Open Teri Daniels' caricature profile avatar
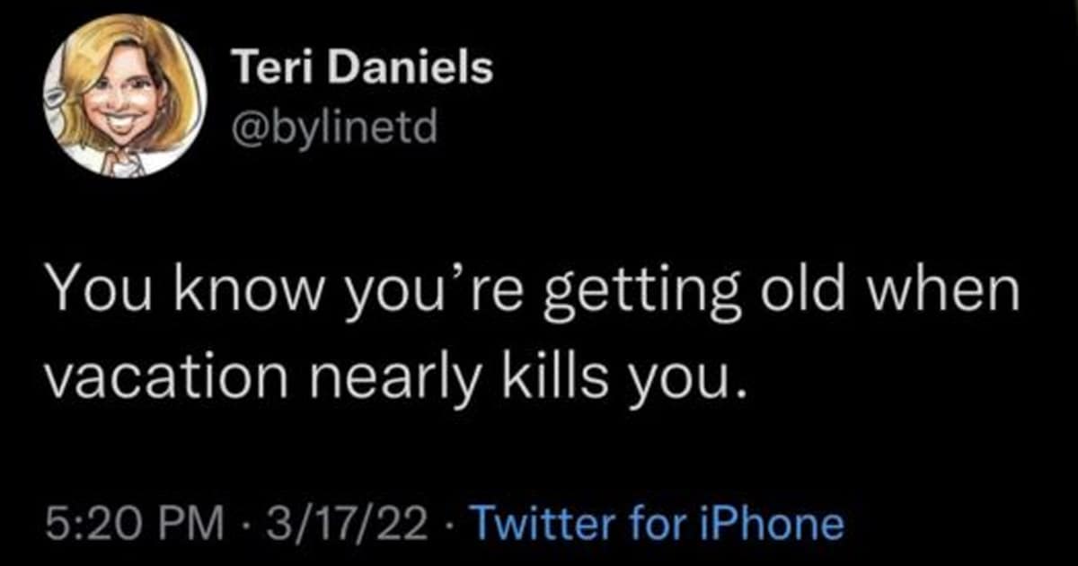The height and width of the screenshot is (566, 1078). click(x=124, y=96)
